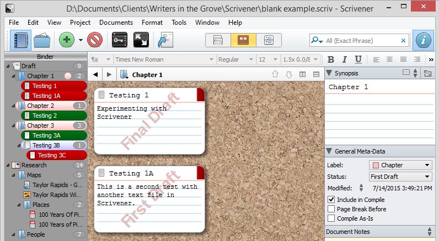Uncheck Include in Compile
This screenshot has width=439, height=241.
coord(331,199)
